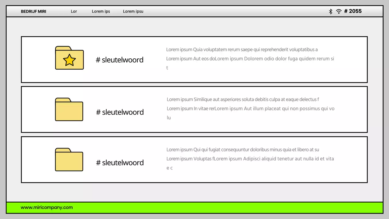Enable selection of the second folder card

click(x=194, y=109)
